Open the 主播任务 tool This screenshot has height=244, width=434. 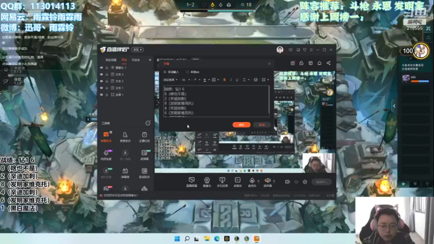coord(144,137)
